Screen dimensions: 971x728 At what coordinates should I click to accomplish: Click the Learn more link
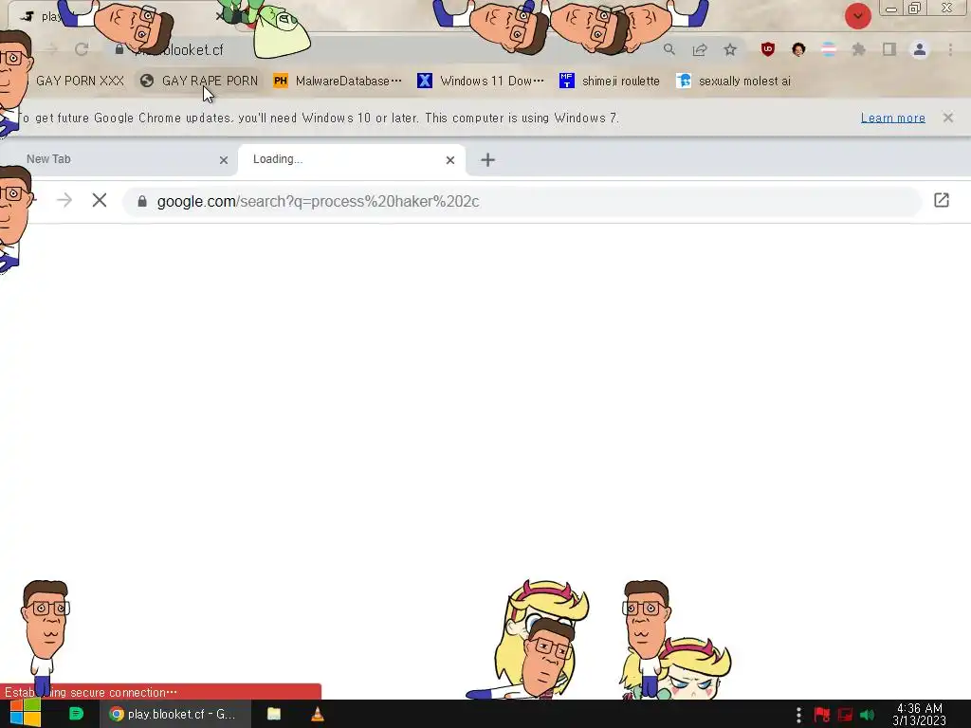pos(892,118)
